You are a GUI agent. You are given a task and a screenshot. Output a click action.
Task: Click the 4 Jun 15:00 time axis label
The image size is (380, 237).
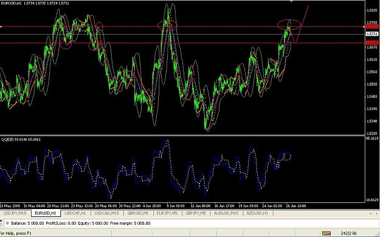tap(151, 206)
